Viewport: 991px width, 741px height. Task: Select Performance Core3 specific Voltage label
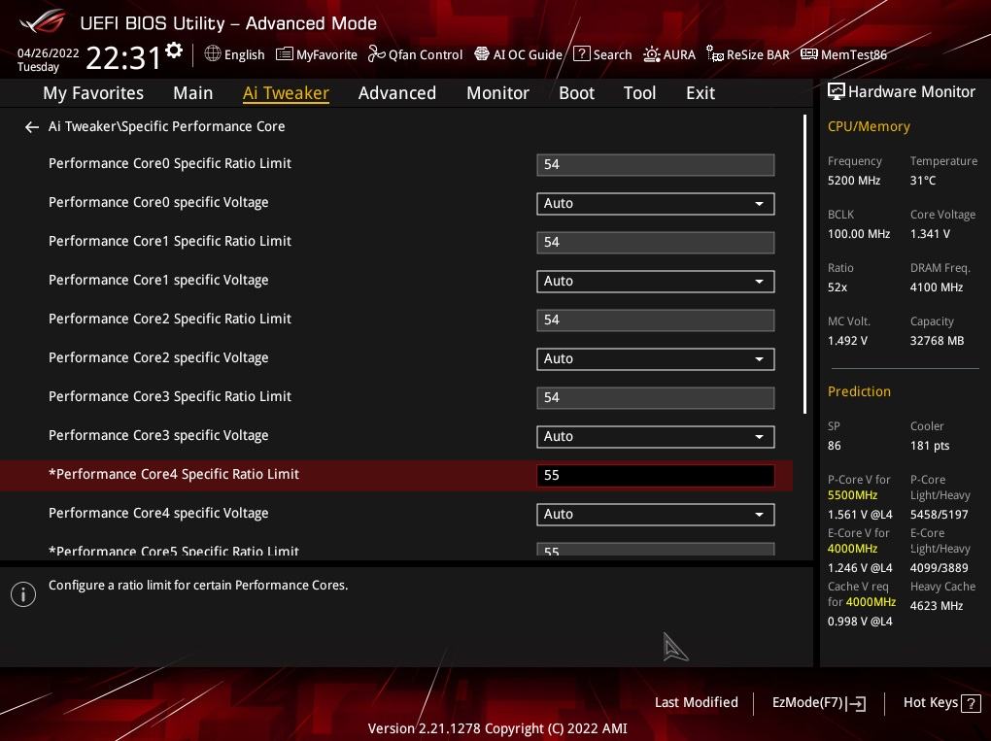pos(158,436)
